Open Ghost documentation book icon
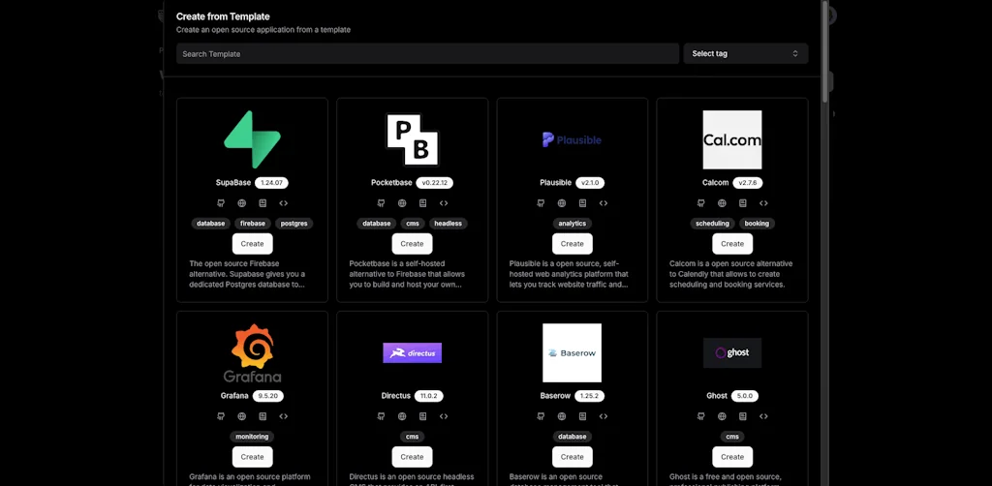This screenshot has height=486, width=992. click(743, 416)
